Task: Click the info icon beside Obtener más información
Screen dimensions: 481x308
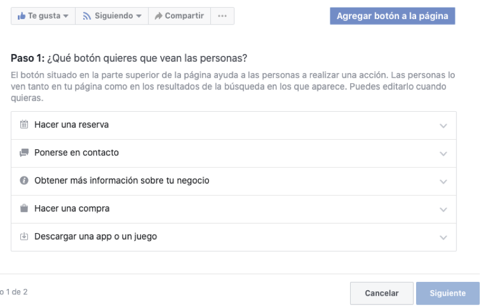Action: click(x=24, y=181)
